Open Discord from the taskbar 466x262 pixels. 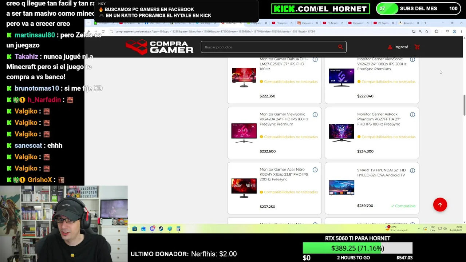pos(152,229)
